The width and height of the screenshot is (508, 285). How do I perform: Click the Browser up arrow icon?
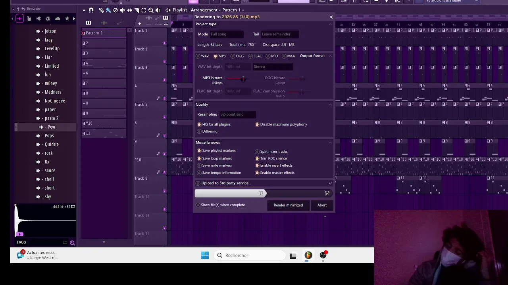[18, 9]
